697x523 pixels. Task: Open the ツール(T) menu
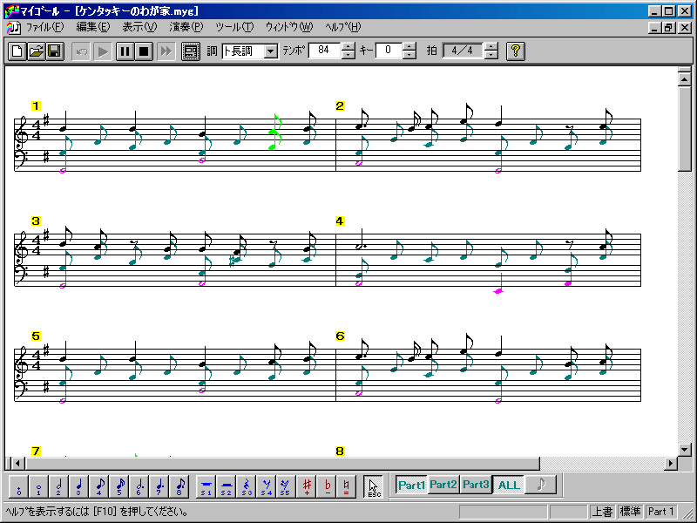(x=234, y=27)
